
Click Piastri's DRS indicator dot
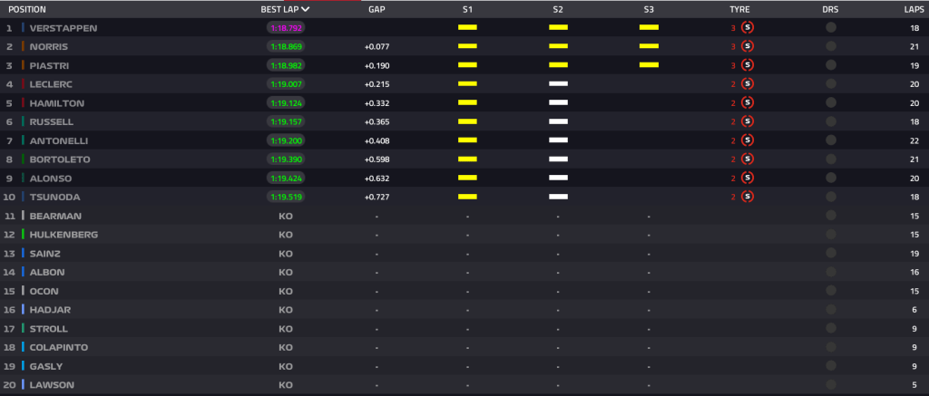(x=831, y=65)
